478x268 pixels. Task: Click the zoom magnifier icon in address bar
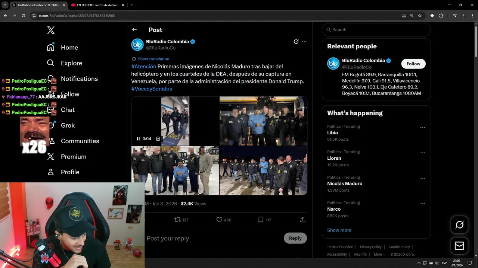[x=412, y=16]
